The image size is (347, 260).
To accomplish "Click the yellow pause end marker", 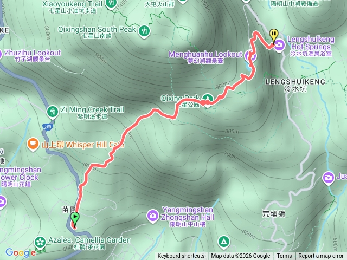I will [x=274, y=36].
